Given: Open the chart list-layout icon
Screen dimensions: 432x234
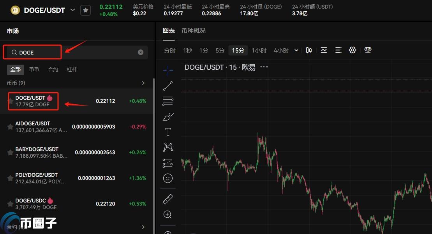Looking at the screenshot, I should coord(339,50).
